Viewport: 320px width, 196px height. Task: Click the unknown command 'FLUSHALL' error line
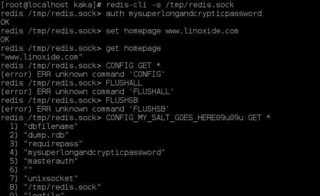(x=87, y=91)
